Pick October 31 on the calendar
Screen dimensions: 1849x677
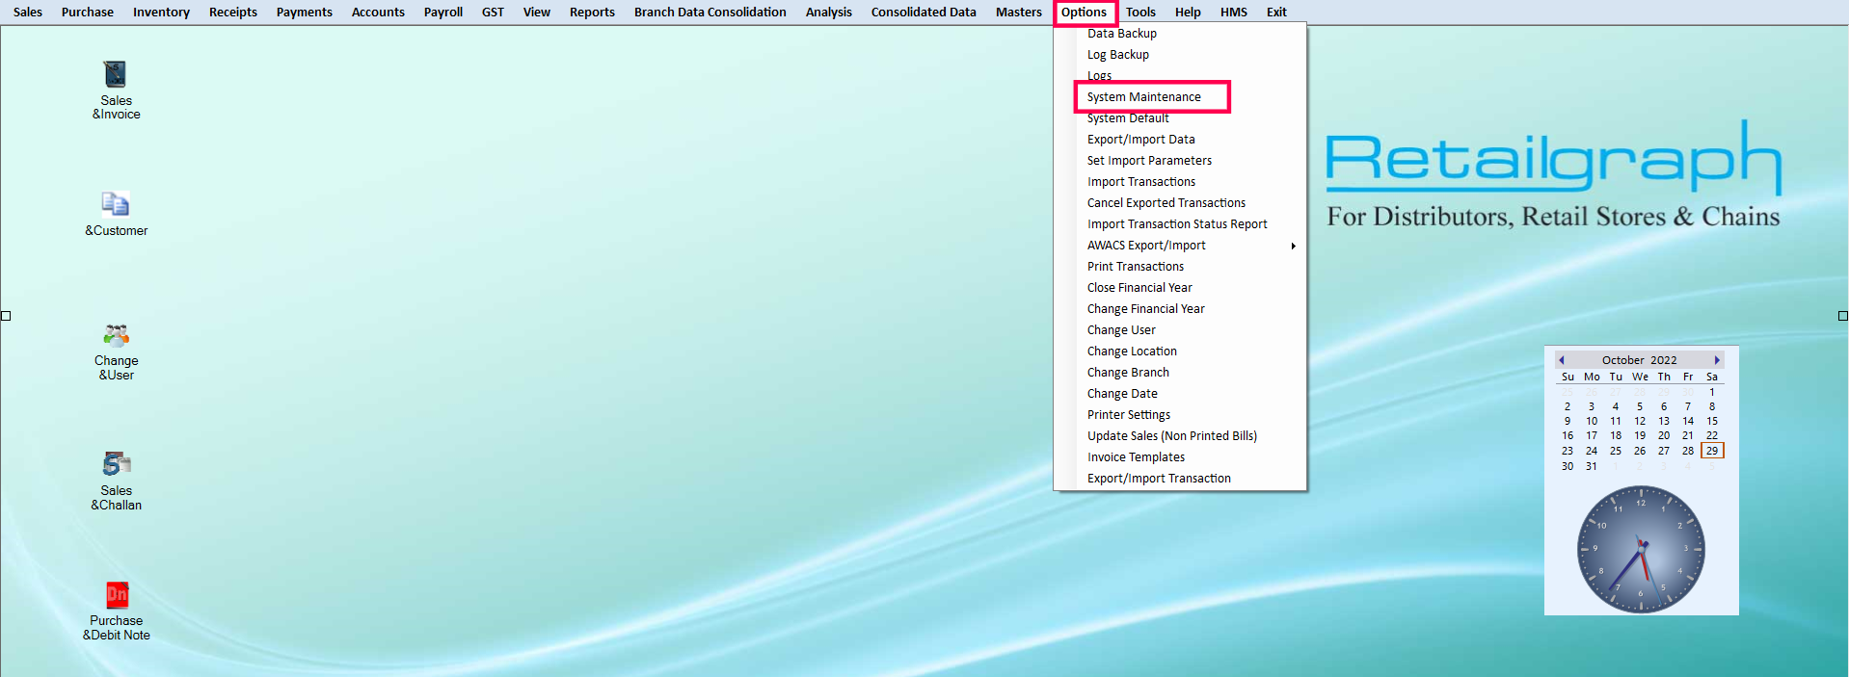pos(1592,466)
